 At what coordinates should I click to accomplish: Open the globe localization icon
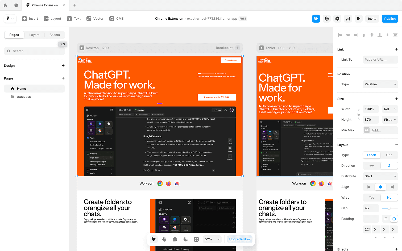point(327,19)
